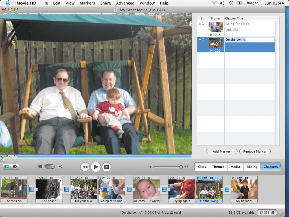The image size is (289, 217).
Task: Switch to timeline viewer with the clock icon
Action: point(15,166)
